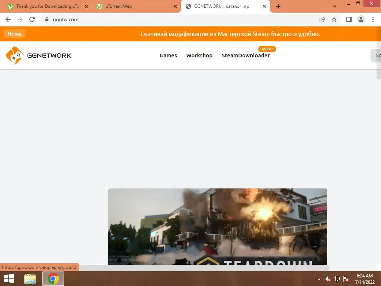This screenshot has height=286, width=381.
Task: Open the Chrome three-dot menu
Action: (x=373, y=19)
